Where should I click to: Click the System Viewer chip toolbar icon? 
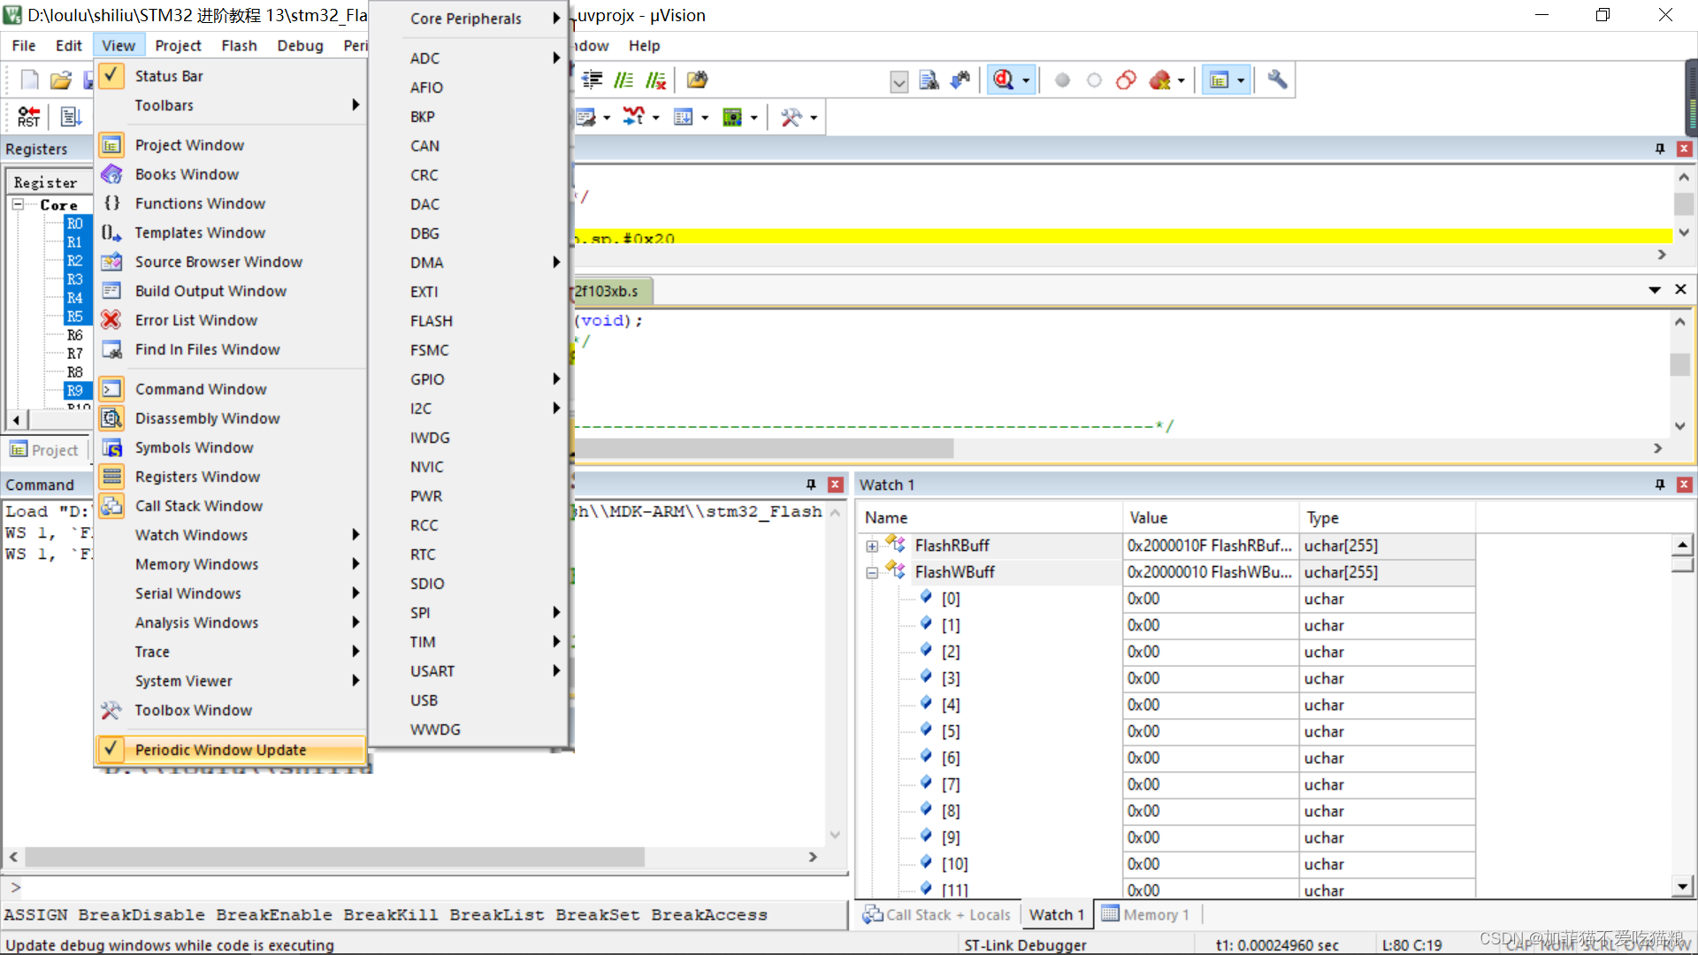732,117
